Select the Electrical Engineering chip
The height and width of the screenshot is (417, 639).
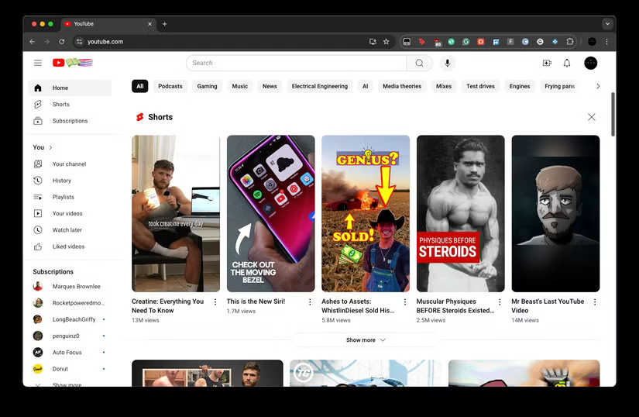(x=319, y=86)
